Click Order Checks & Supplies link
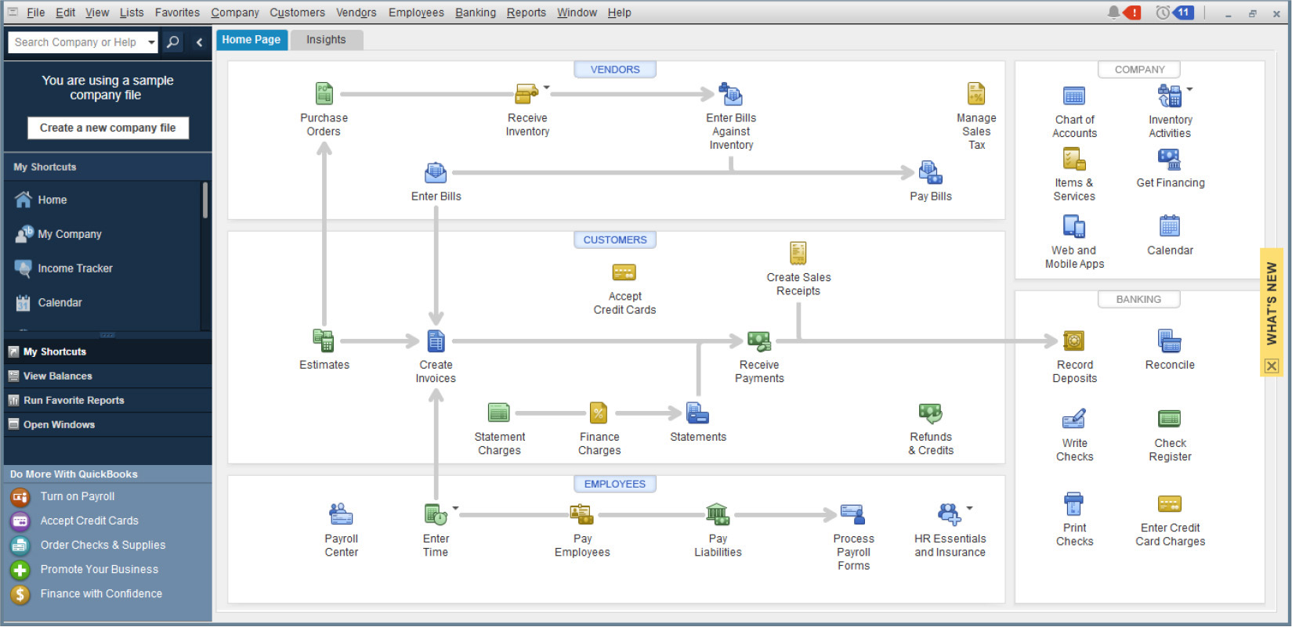This screenshot has height=627, width=1292. point(103,545)
